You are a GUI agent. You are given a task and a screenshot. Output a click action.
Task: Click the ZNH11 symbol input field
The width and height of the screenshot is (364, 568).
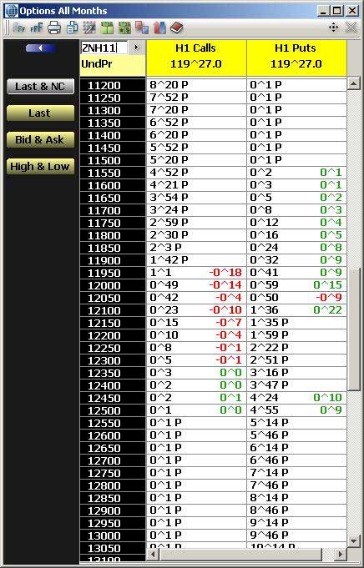pyautogui.click(x=104, y=48)
